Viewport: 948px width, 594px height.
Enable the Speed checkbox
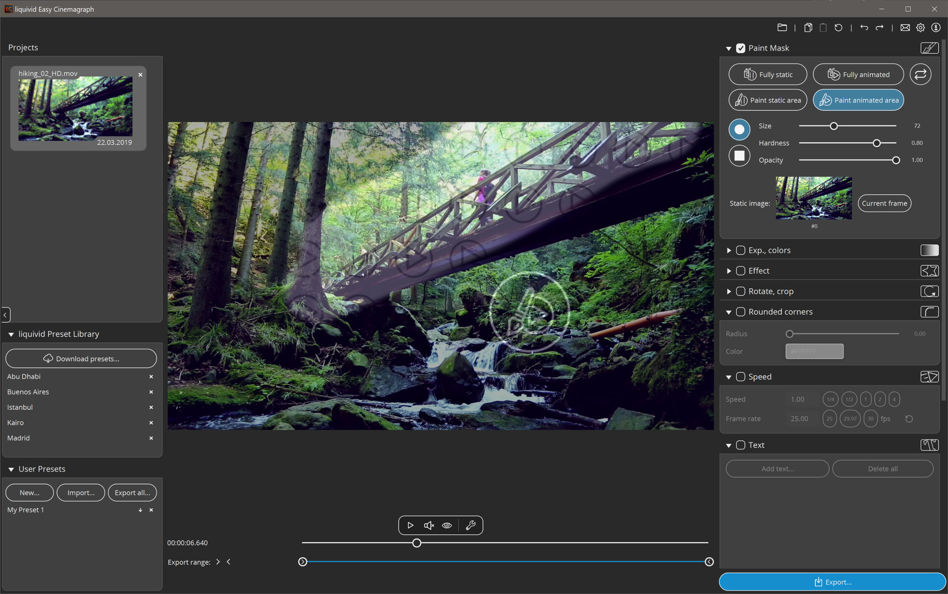[741, 377]
